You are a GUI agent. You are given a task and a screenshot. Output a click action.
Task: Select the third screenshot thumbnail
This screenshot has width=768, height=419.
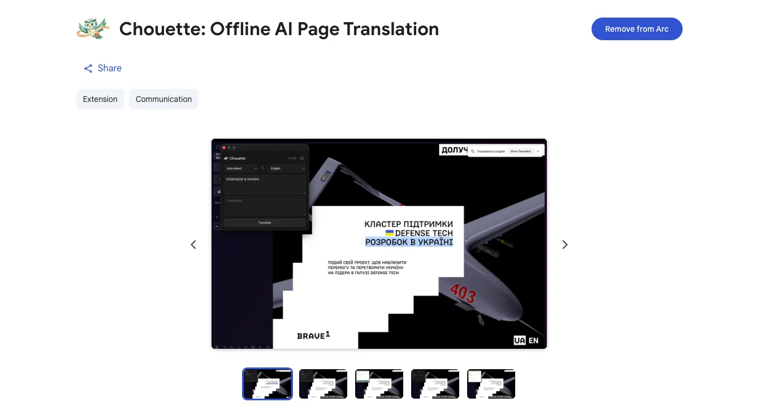(379, 384)
